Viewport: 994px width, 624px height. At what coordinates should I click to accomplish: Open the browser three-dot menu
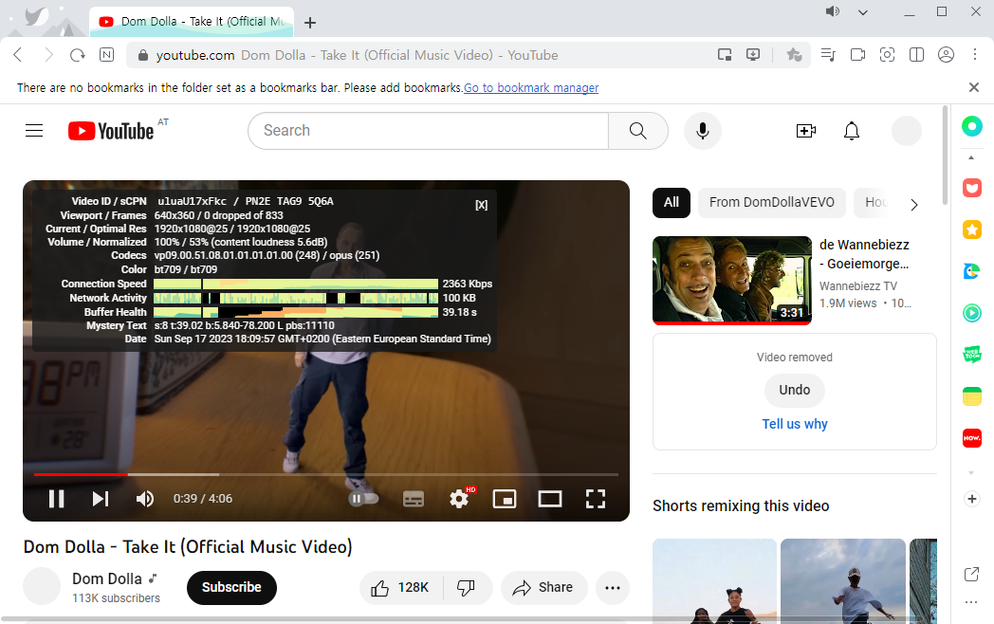pos(975,55)
